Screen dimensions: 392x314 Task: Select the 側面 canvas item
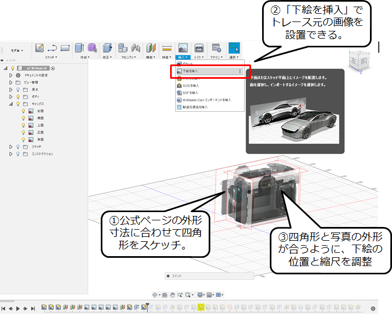click(x=40, y=118)
